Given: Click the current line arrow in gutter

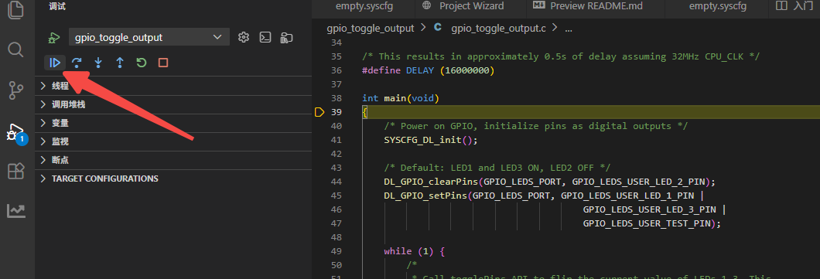Looking at the screenshot, I should click(x=319, y=112).
